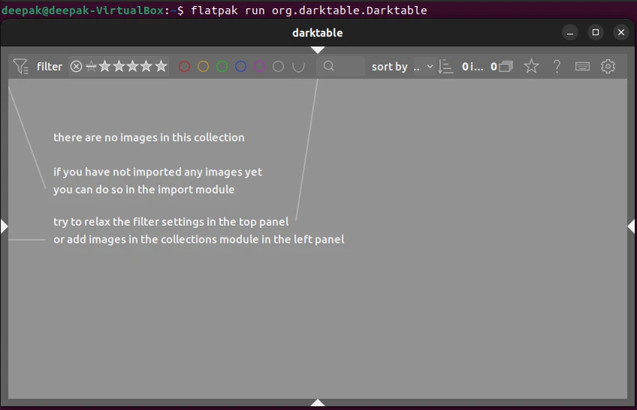Click the filter funnel icon

tap(21, 67)
